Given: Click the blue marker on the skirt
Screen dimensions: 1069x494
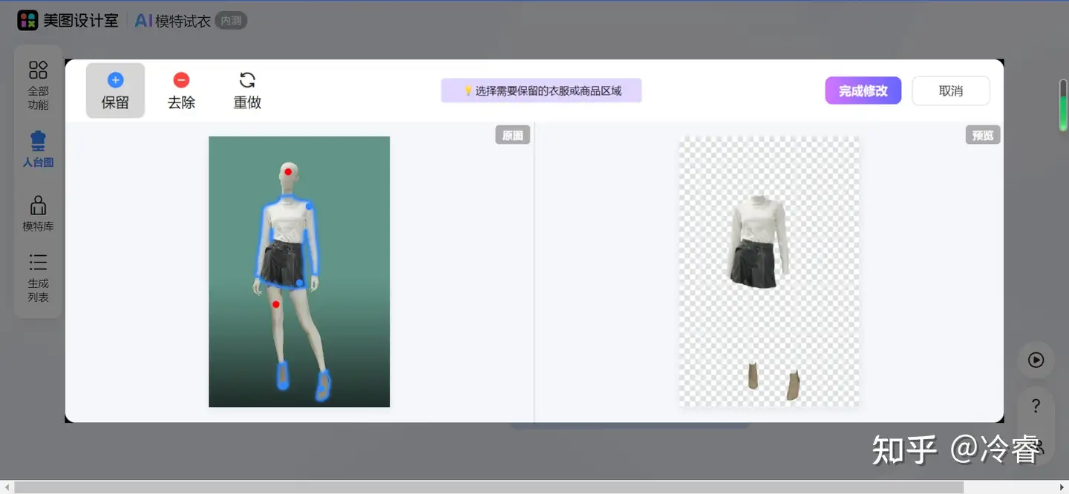Looking at the screenshot, I should pos(299,283).
